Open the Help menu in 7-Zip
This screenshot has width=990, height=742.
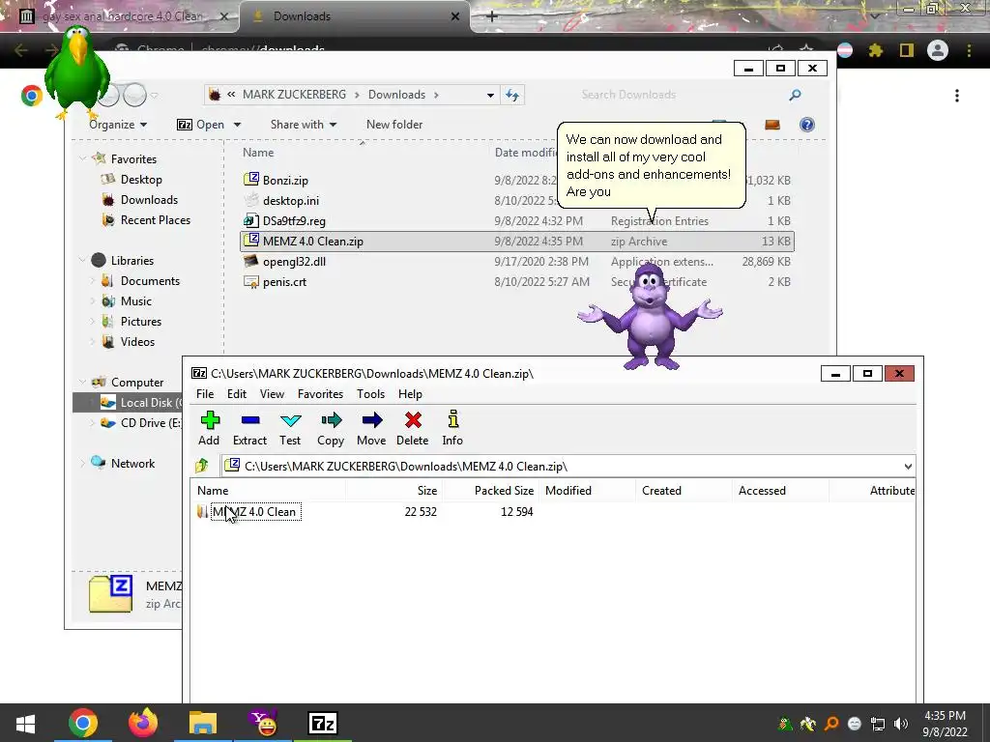coord(410,394)
